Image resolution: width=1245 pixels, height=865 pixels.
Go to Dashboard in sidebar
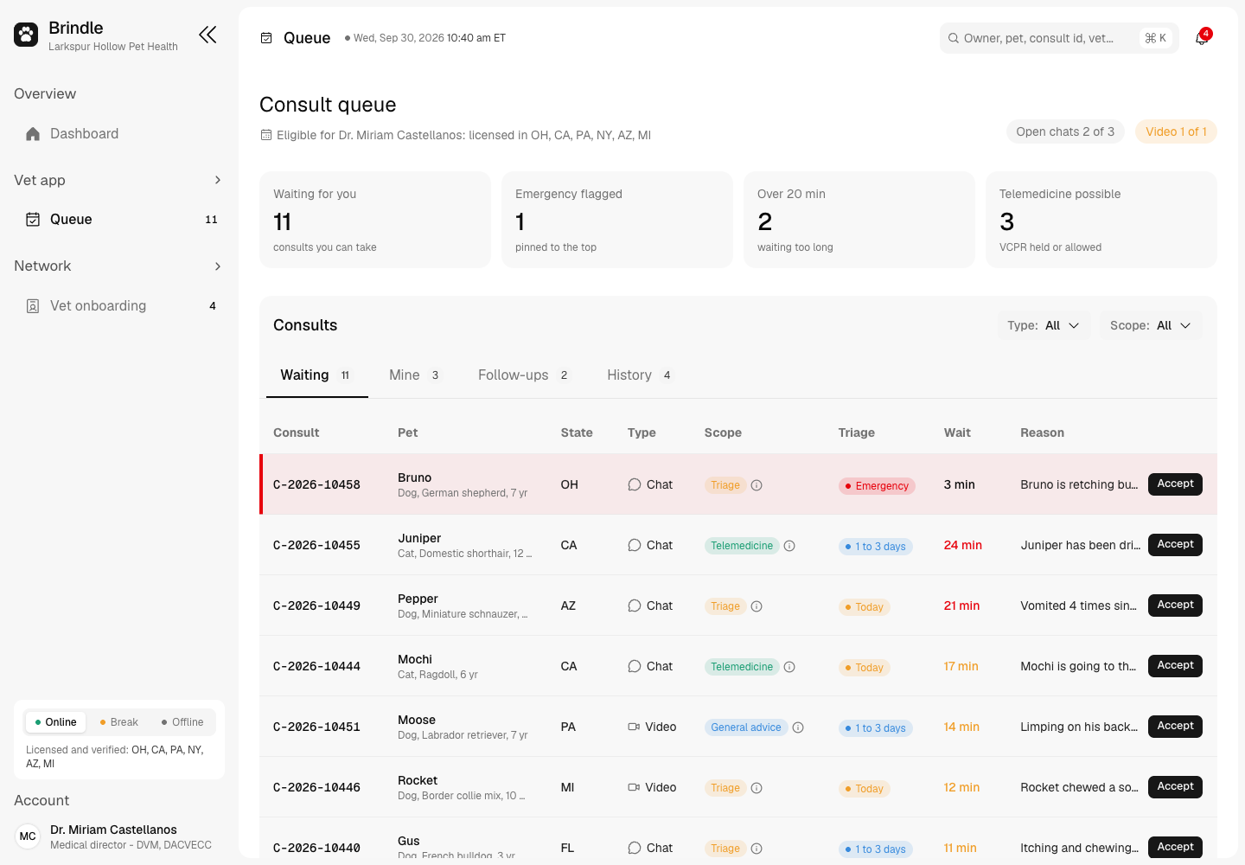119,134
